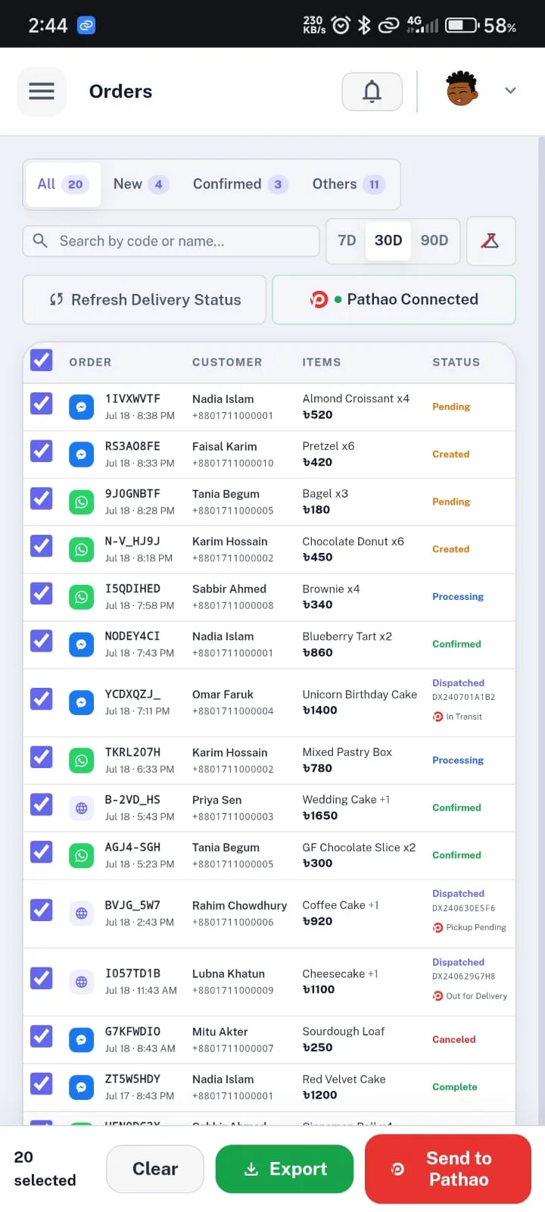The height and width of the screenshot is (1212, 545).
Task: Click Refresh Delivery Status button
Action: click(x=145, y=299)
